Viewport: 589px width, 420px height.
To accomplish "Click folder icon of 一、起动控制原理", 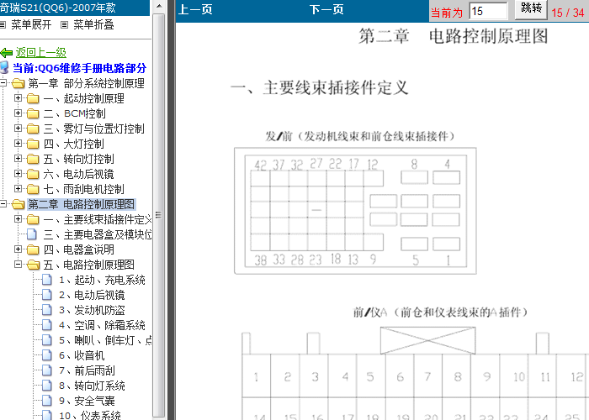I will click(x=33, y=98).
